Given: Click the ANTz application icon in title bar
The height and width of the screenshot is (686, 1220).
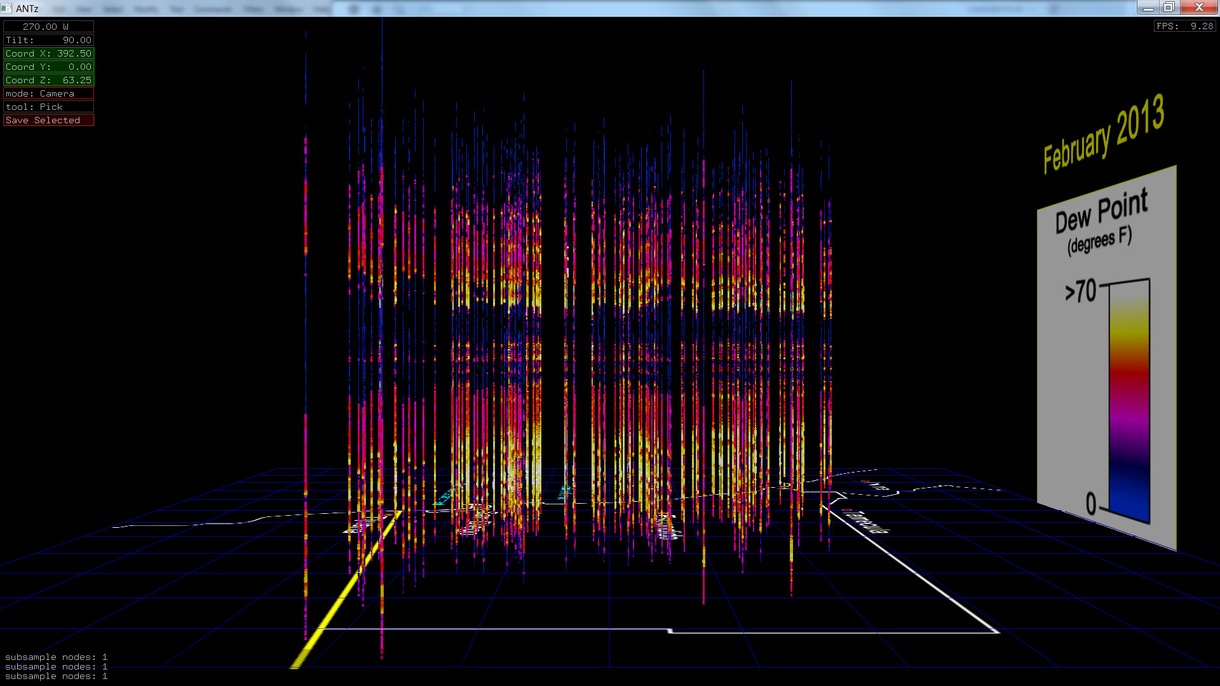Looking at the screenshot, I should coord(6,8).
